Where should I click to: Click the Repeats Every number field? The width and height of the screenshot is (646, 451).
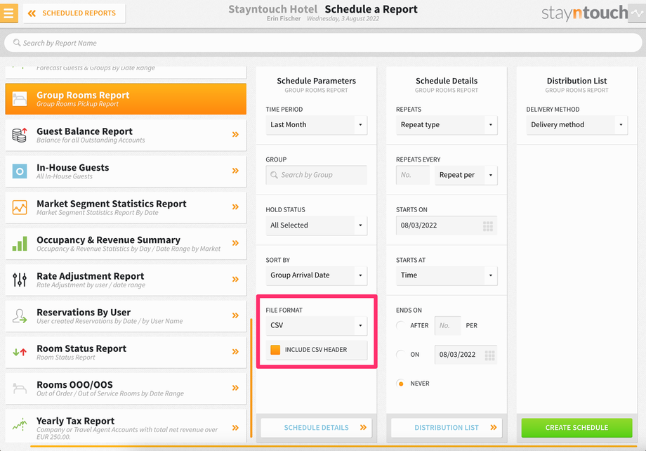click(x=412, y=175)
